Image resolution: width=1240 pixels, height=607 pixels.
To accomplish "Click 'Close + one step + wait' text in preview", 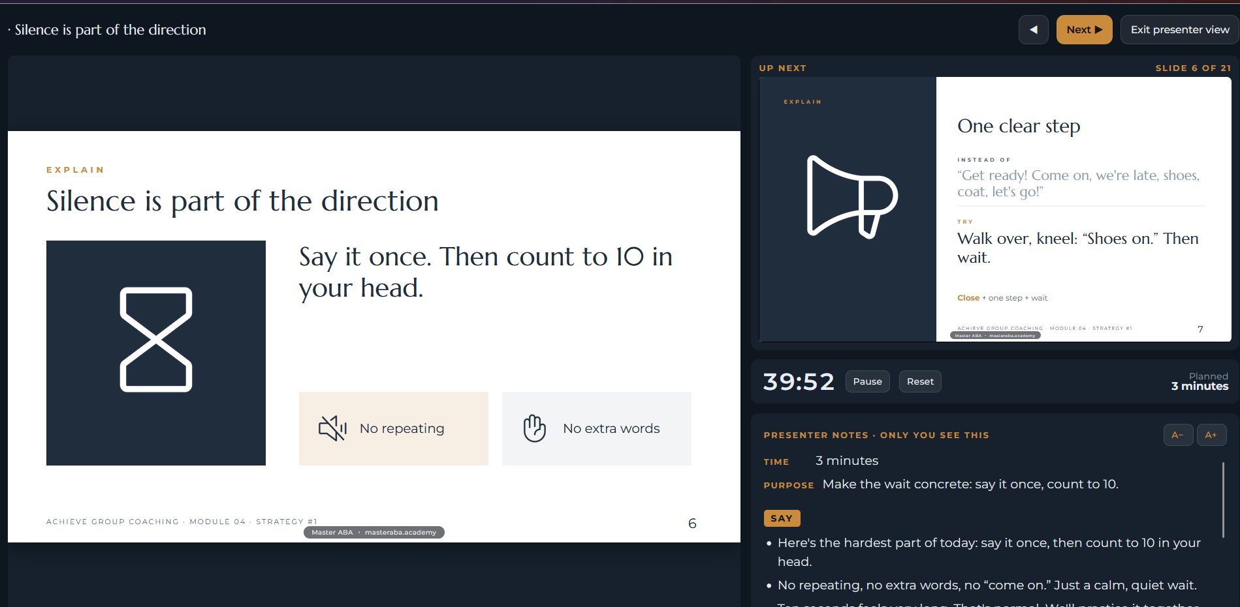I will pyautogui.click(x=1002, y=298).
